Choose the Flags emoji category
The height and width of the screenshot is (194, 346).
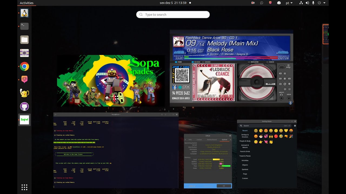[245, 174]
